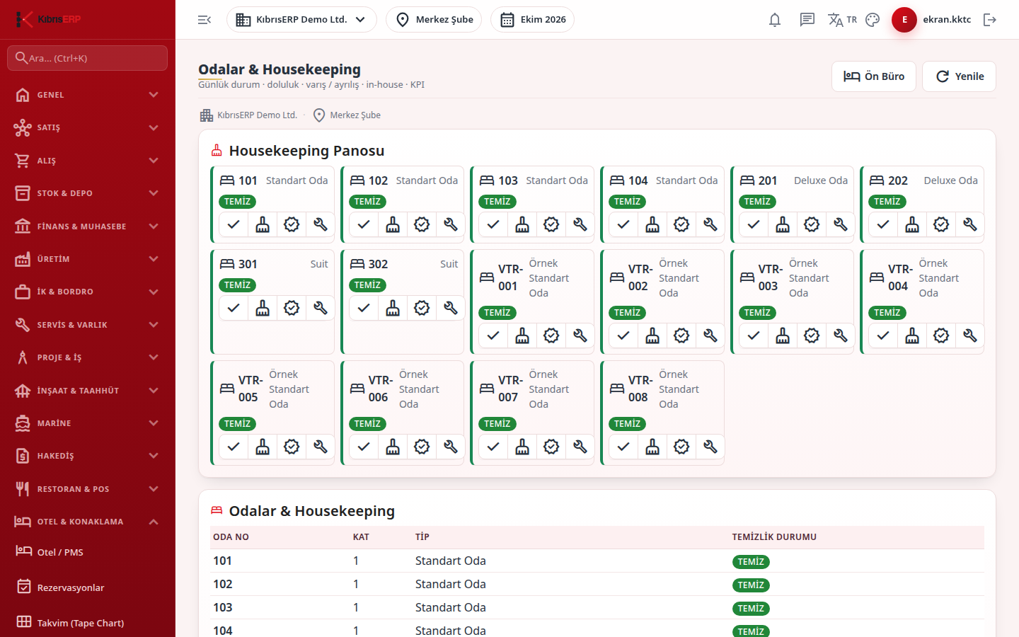This screenshot has height=637, width=1019.
Task: Click the TEMİZLİK DURUMU column header
Action: pyautogui.click(x=774, y=537)
